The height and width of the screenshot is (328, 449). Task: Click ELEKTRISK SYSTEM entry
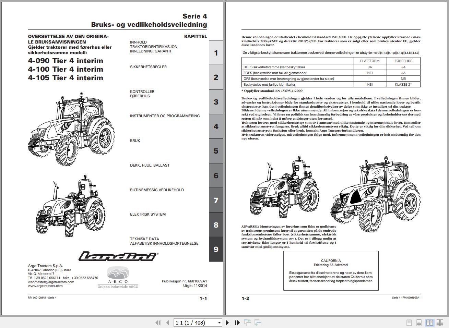147,214
